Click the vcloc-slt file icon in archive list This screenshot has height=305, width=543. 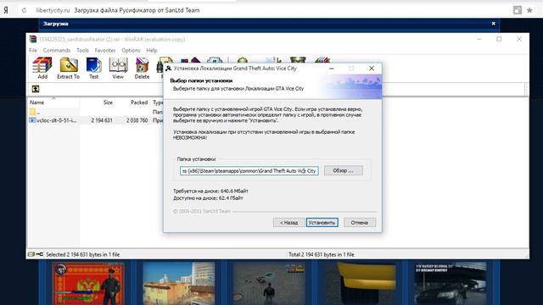pos(32,120)
